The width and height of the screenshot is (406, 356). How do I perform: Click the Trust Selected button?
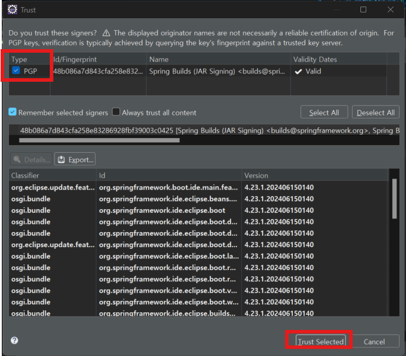click(321, 341)
